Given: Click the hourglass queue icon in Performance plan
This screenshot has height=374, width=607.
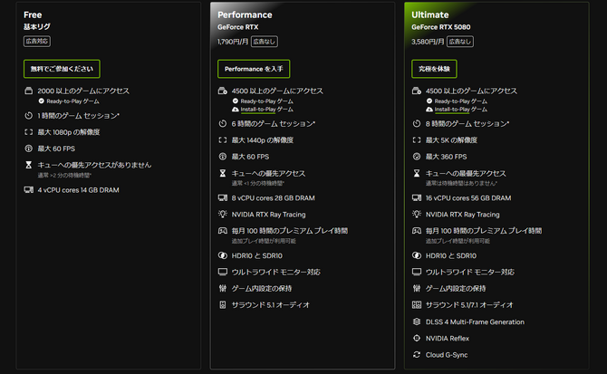Looking at the screenshot, I should click(x=223, y=173).
